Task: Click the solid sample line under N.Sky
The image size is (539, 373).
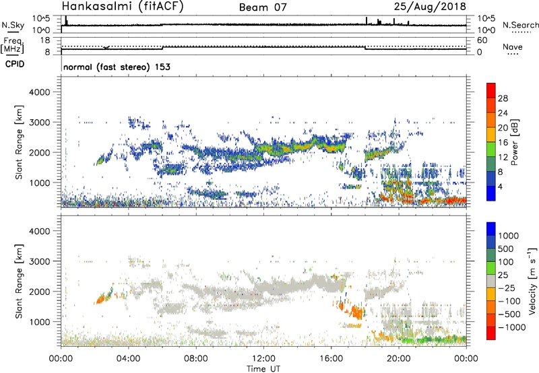Action: coord(13,32)
